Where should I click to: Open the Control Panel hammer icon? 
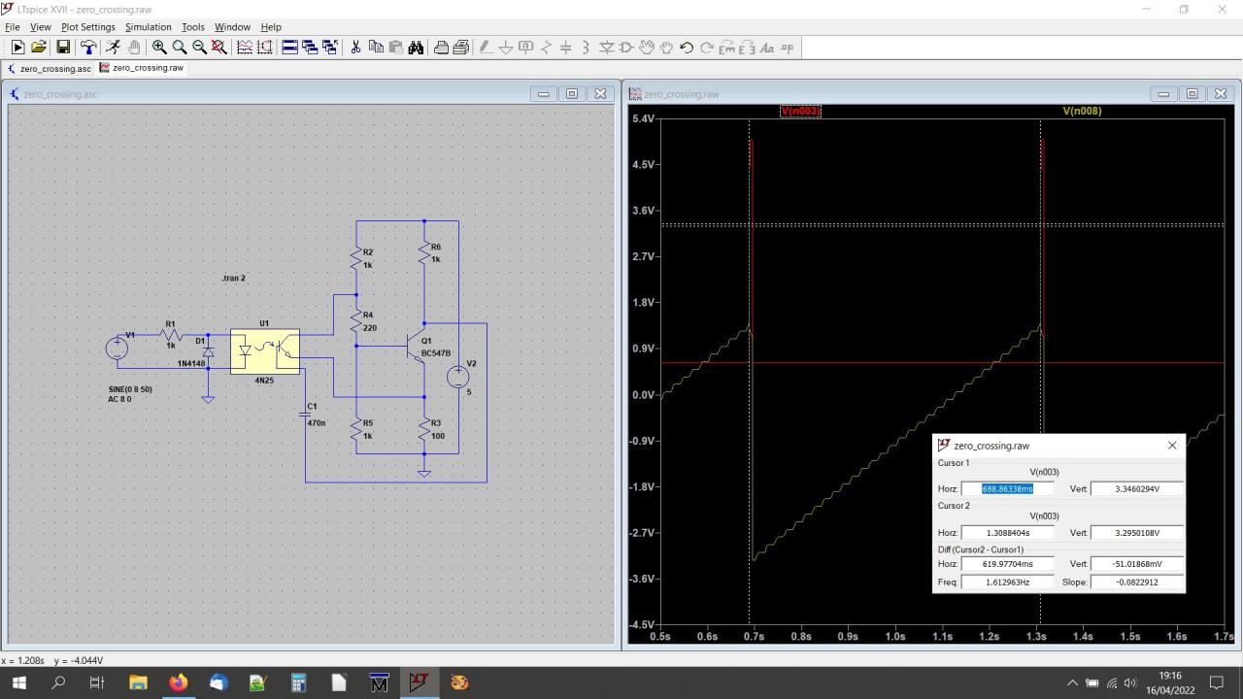88,47
